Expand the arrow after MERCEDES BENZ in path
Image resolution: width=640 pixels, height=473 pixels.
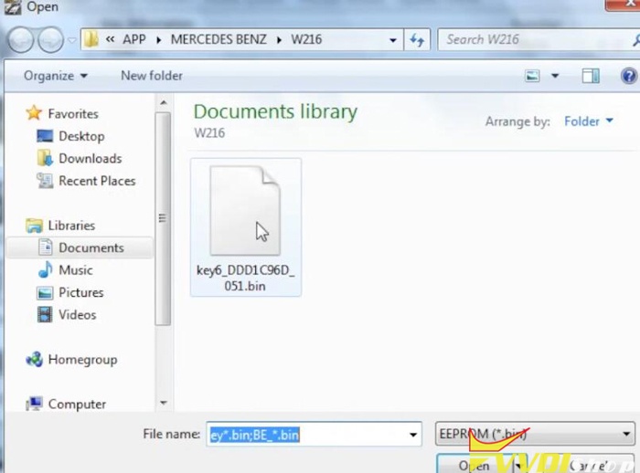point(279,40)
